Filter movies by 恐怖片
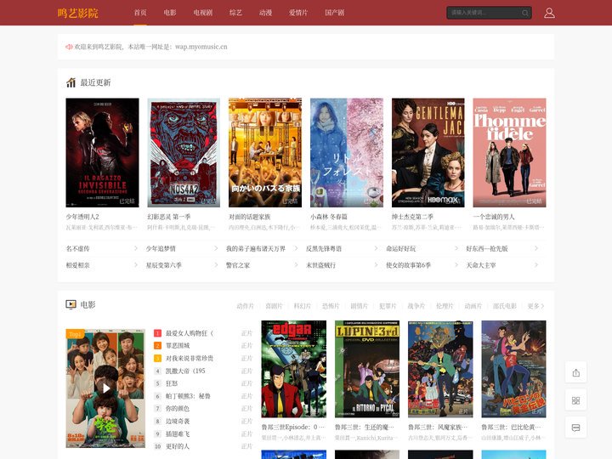The width and height of the screenshot is (612, 459). pos(331,306)
